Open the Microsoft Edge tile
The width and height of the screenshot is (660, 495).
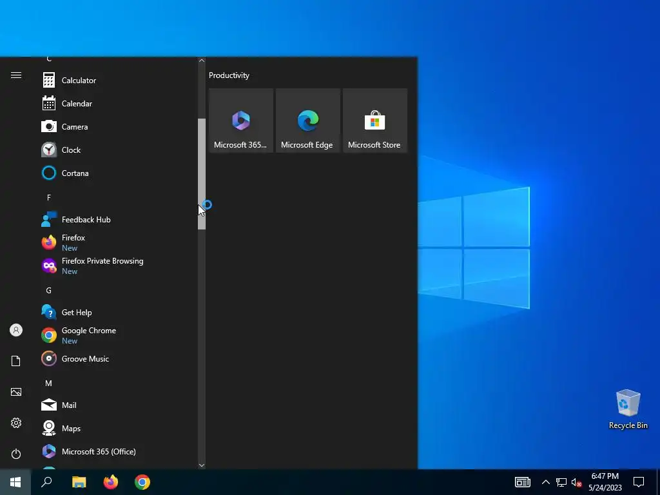click(x=307, y=121)
